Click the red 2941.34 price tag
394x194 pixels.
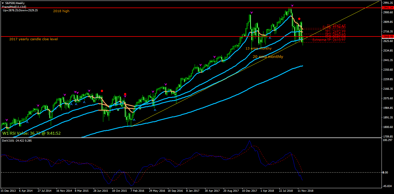tap(388, 8)
